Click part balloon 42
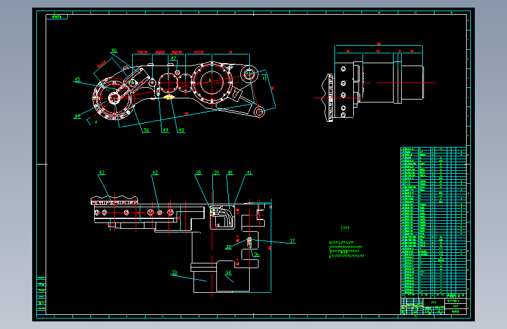507x329 pixels. pyautogui.click(x=155, y=172)
